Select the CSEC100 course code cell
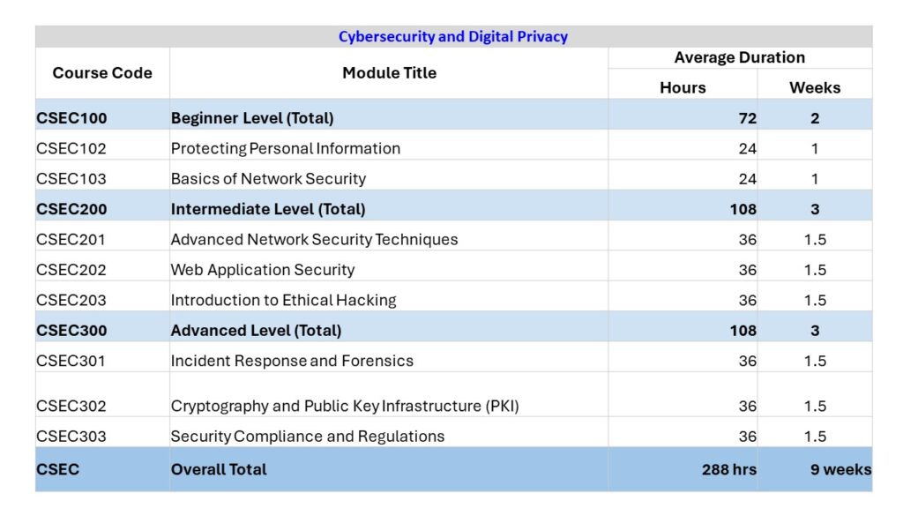The width and height of the screenshot is (903, 508). point(71,118)
